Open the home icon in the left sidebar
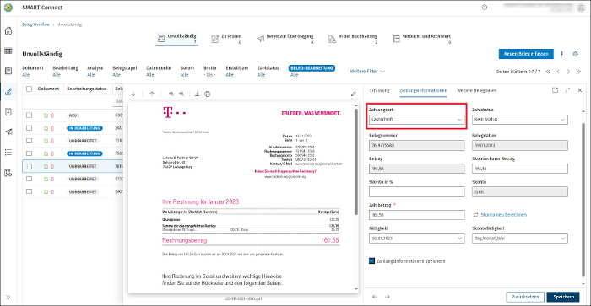 pos(8,31)
